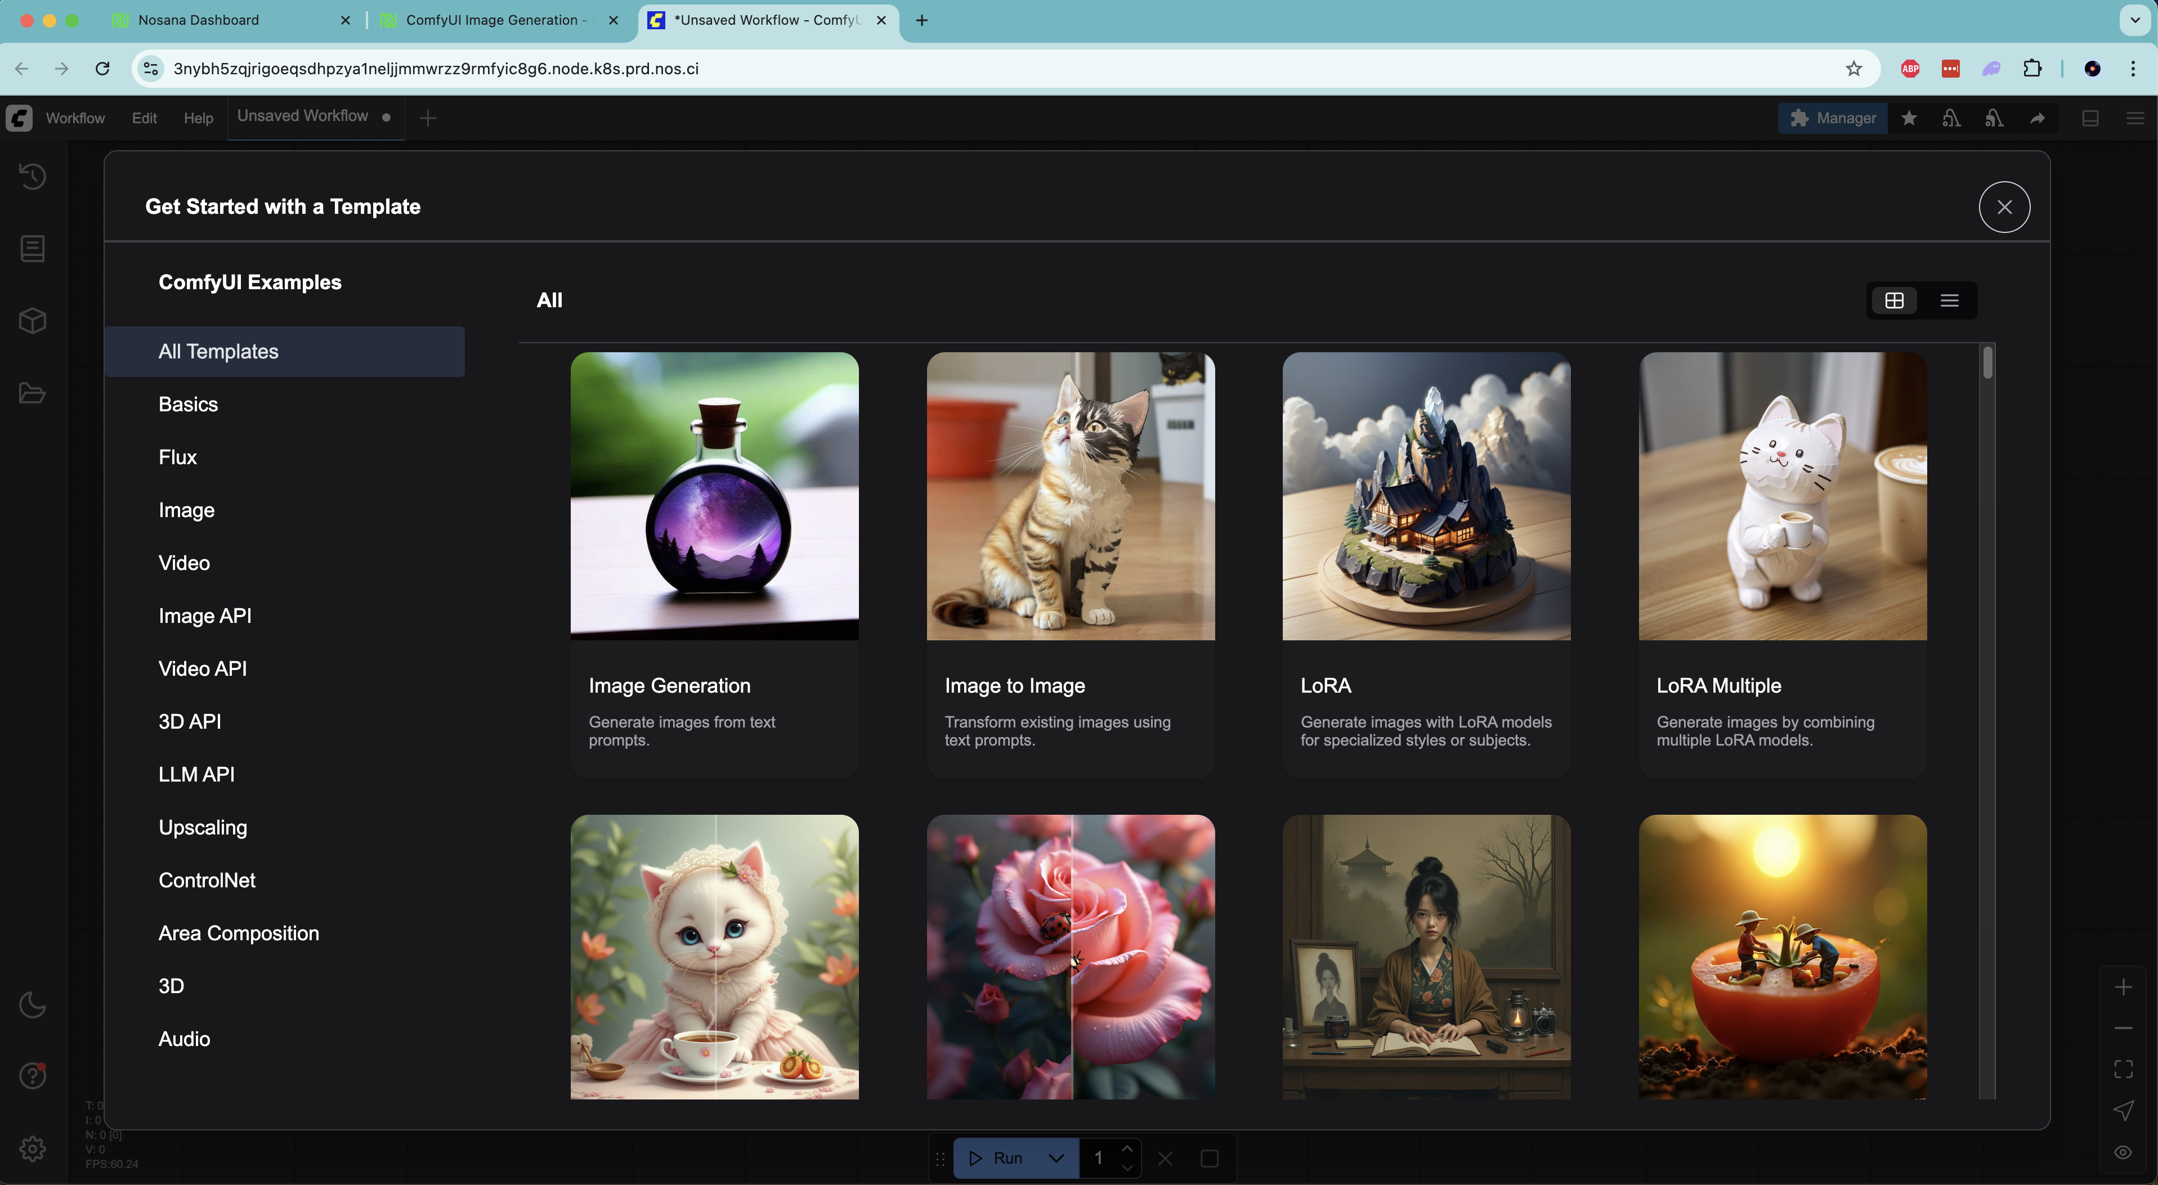Toggle dark theme with moon icon
Image resolution: width=2158 pixels, height=1185 pixels.
33,1004
